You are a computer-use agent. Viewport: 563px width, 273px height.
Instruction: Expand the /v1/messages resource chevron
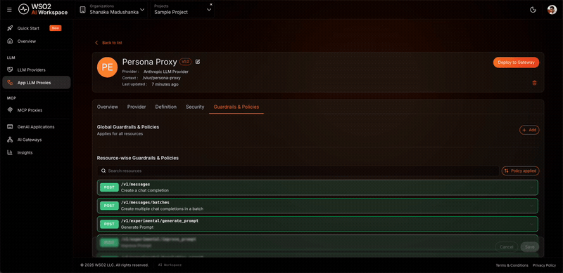[x=531, y=187]
